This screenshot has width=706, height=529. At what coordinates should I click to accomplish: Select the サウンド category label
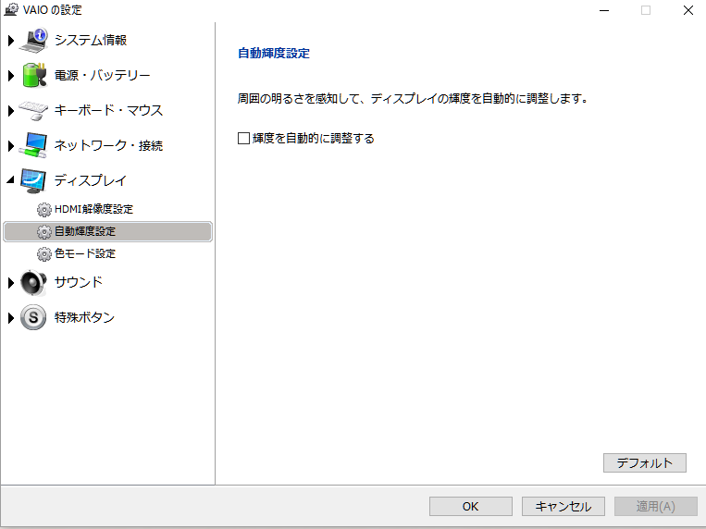click(79, 282)
